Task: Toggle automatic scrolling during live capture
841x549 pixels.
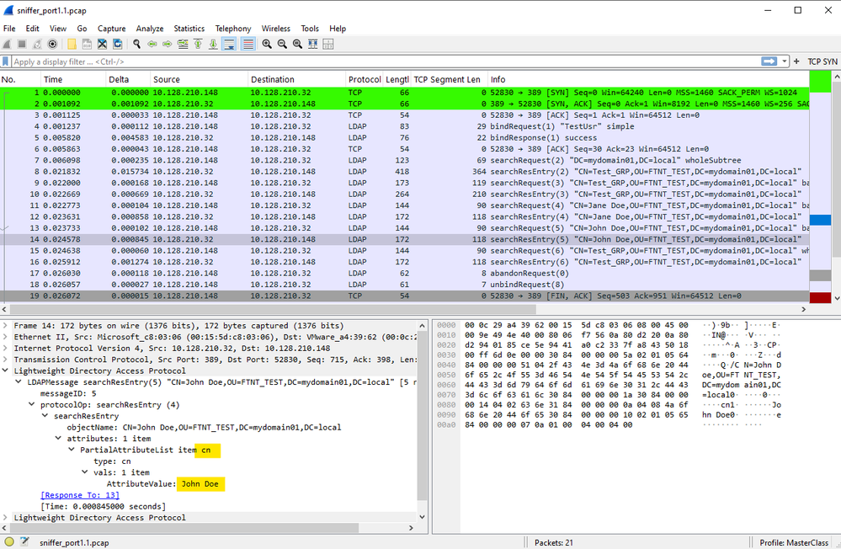Action: tap(230, 44)
